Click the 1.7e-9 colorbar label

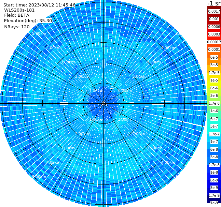[214, 195]
